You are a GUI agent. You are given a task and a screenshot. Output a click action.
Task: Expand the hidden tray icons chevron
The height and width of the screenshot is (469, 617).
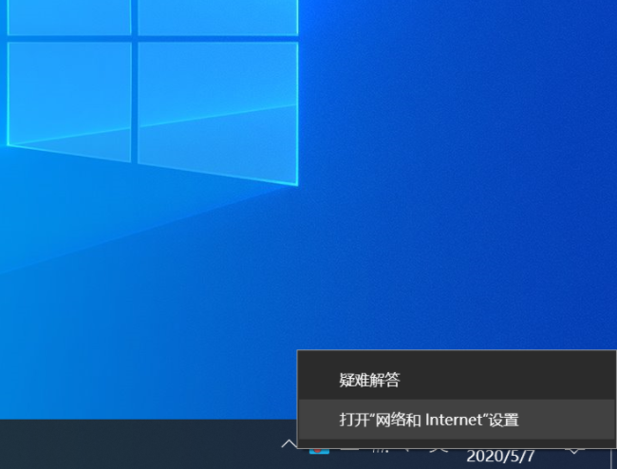pos(288,443)
